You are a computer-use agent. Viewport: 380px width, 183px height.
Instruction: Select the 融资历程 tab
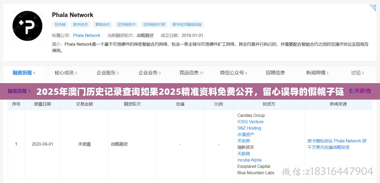[x=24, y=73]
